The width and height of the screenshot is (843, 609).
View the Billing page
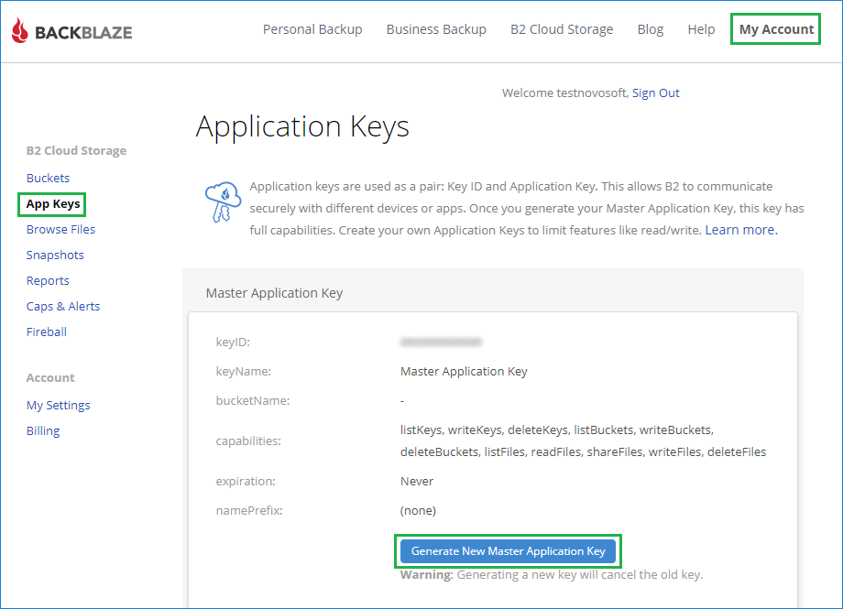(42, 430)
